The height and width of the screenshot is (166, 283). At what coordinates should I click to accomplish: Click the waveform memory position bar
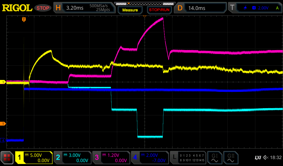click(144, 4)
